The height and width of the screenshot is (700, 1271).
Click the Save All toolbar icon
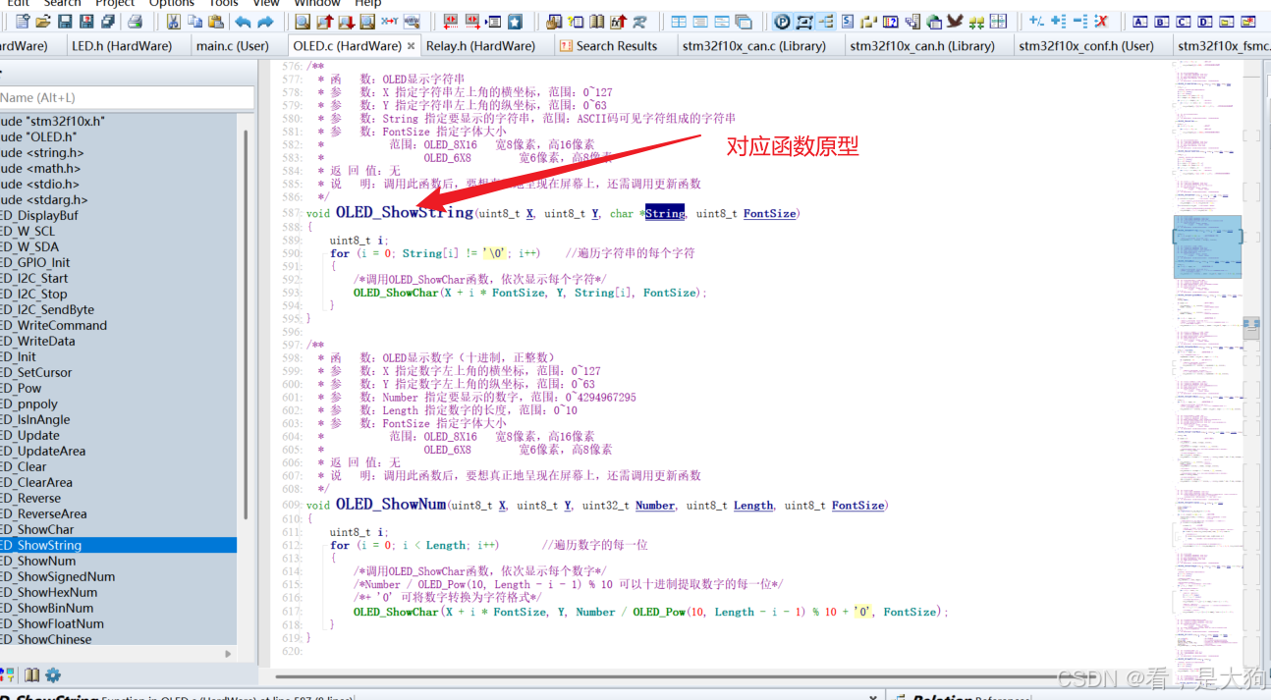(108, 22)
